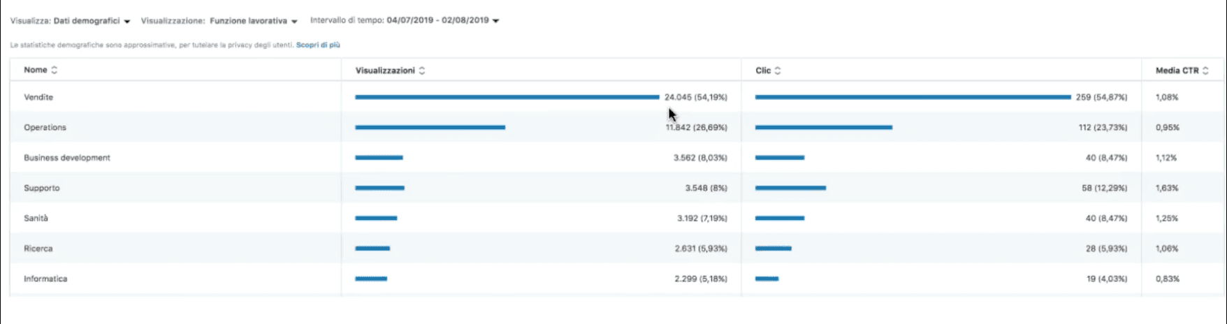
Task: Sort by Clic sort arrows
Action: point(778,71)
